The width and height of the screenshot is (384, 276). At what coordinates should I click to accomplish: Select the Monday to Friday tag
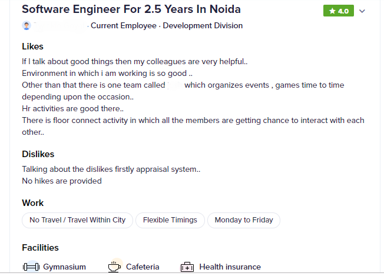[x=244, y=220]
